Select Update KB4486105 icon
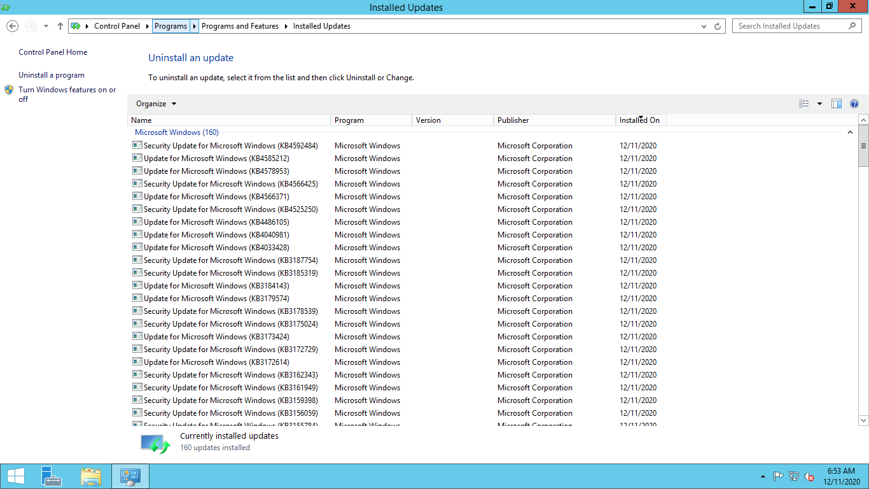The width and height of the screenshot is (869, 489). (x=137, y=222)
